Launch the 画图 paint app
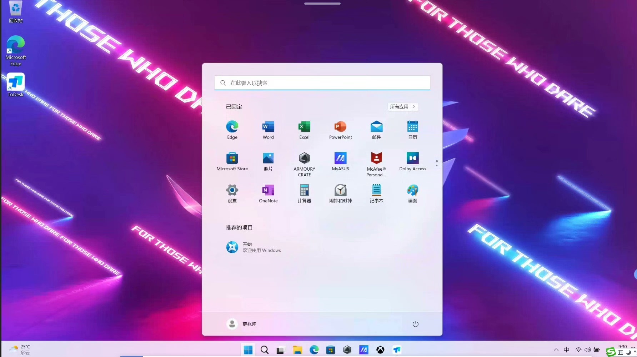Image resolution: width=637 pixels, height=357 pixels. pos(412,193)
